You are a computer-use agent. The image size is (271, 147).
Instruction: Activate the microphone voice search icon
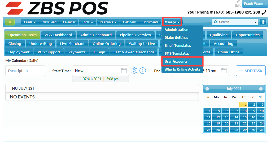pyautogui.click(x=263, y=22)
